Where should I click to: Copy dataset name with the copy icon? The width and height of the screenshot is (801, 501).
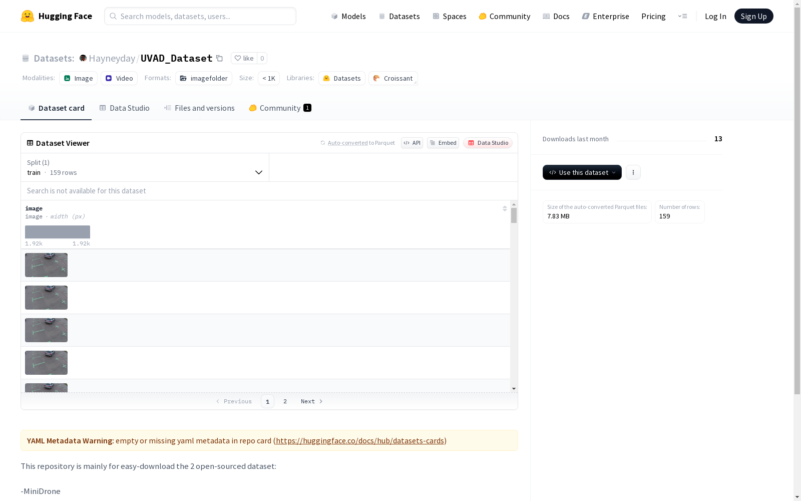pyautogui.click(x=219, y=58)
